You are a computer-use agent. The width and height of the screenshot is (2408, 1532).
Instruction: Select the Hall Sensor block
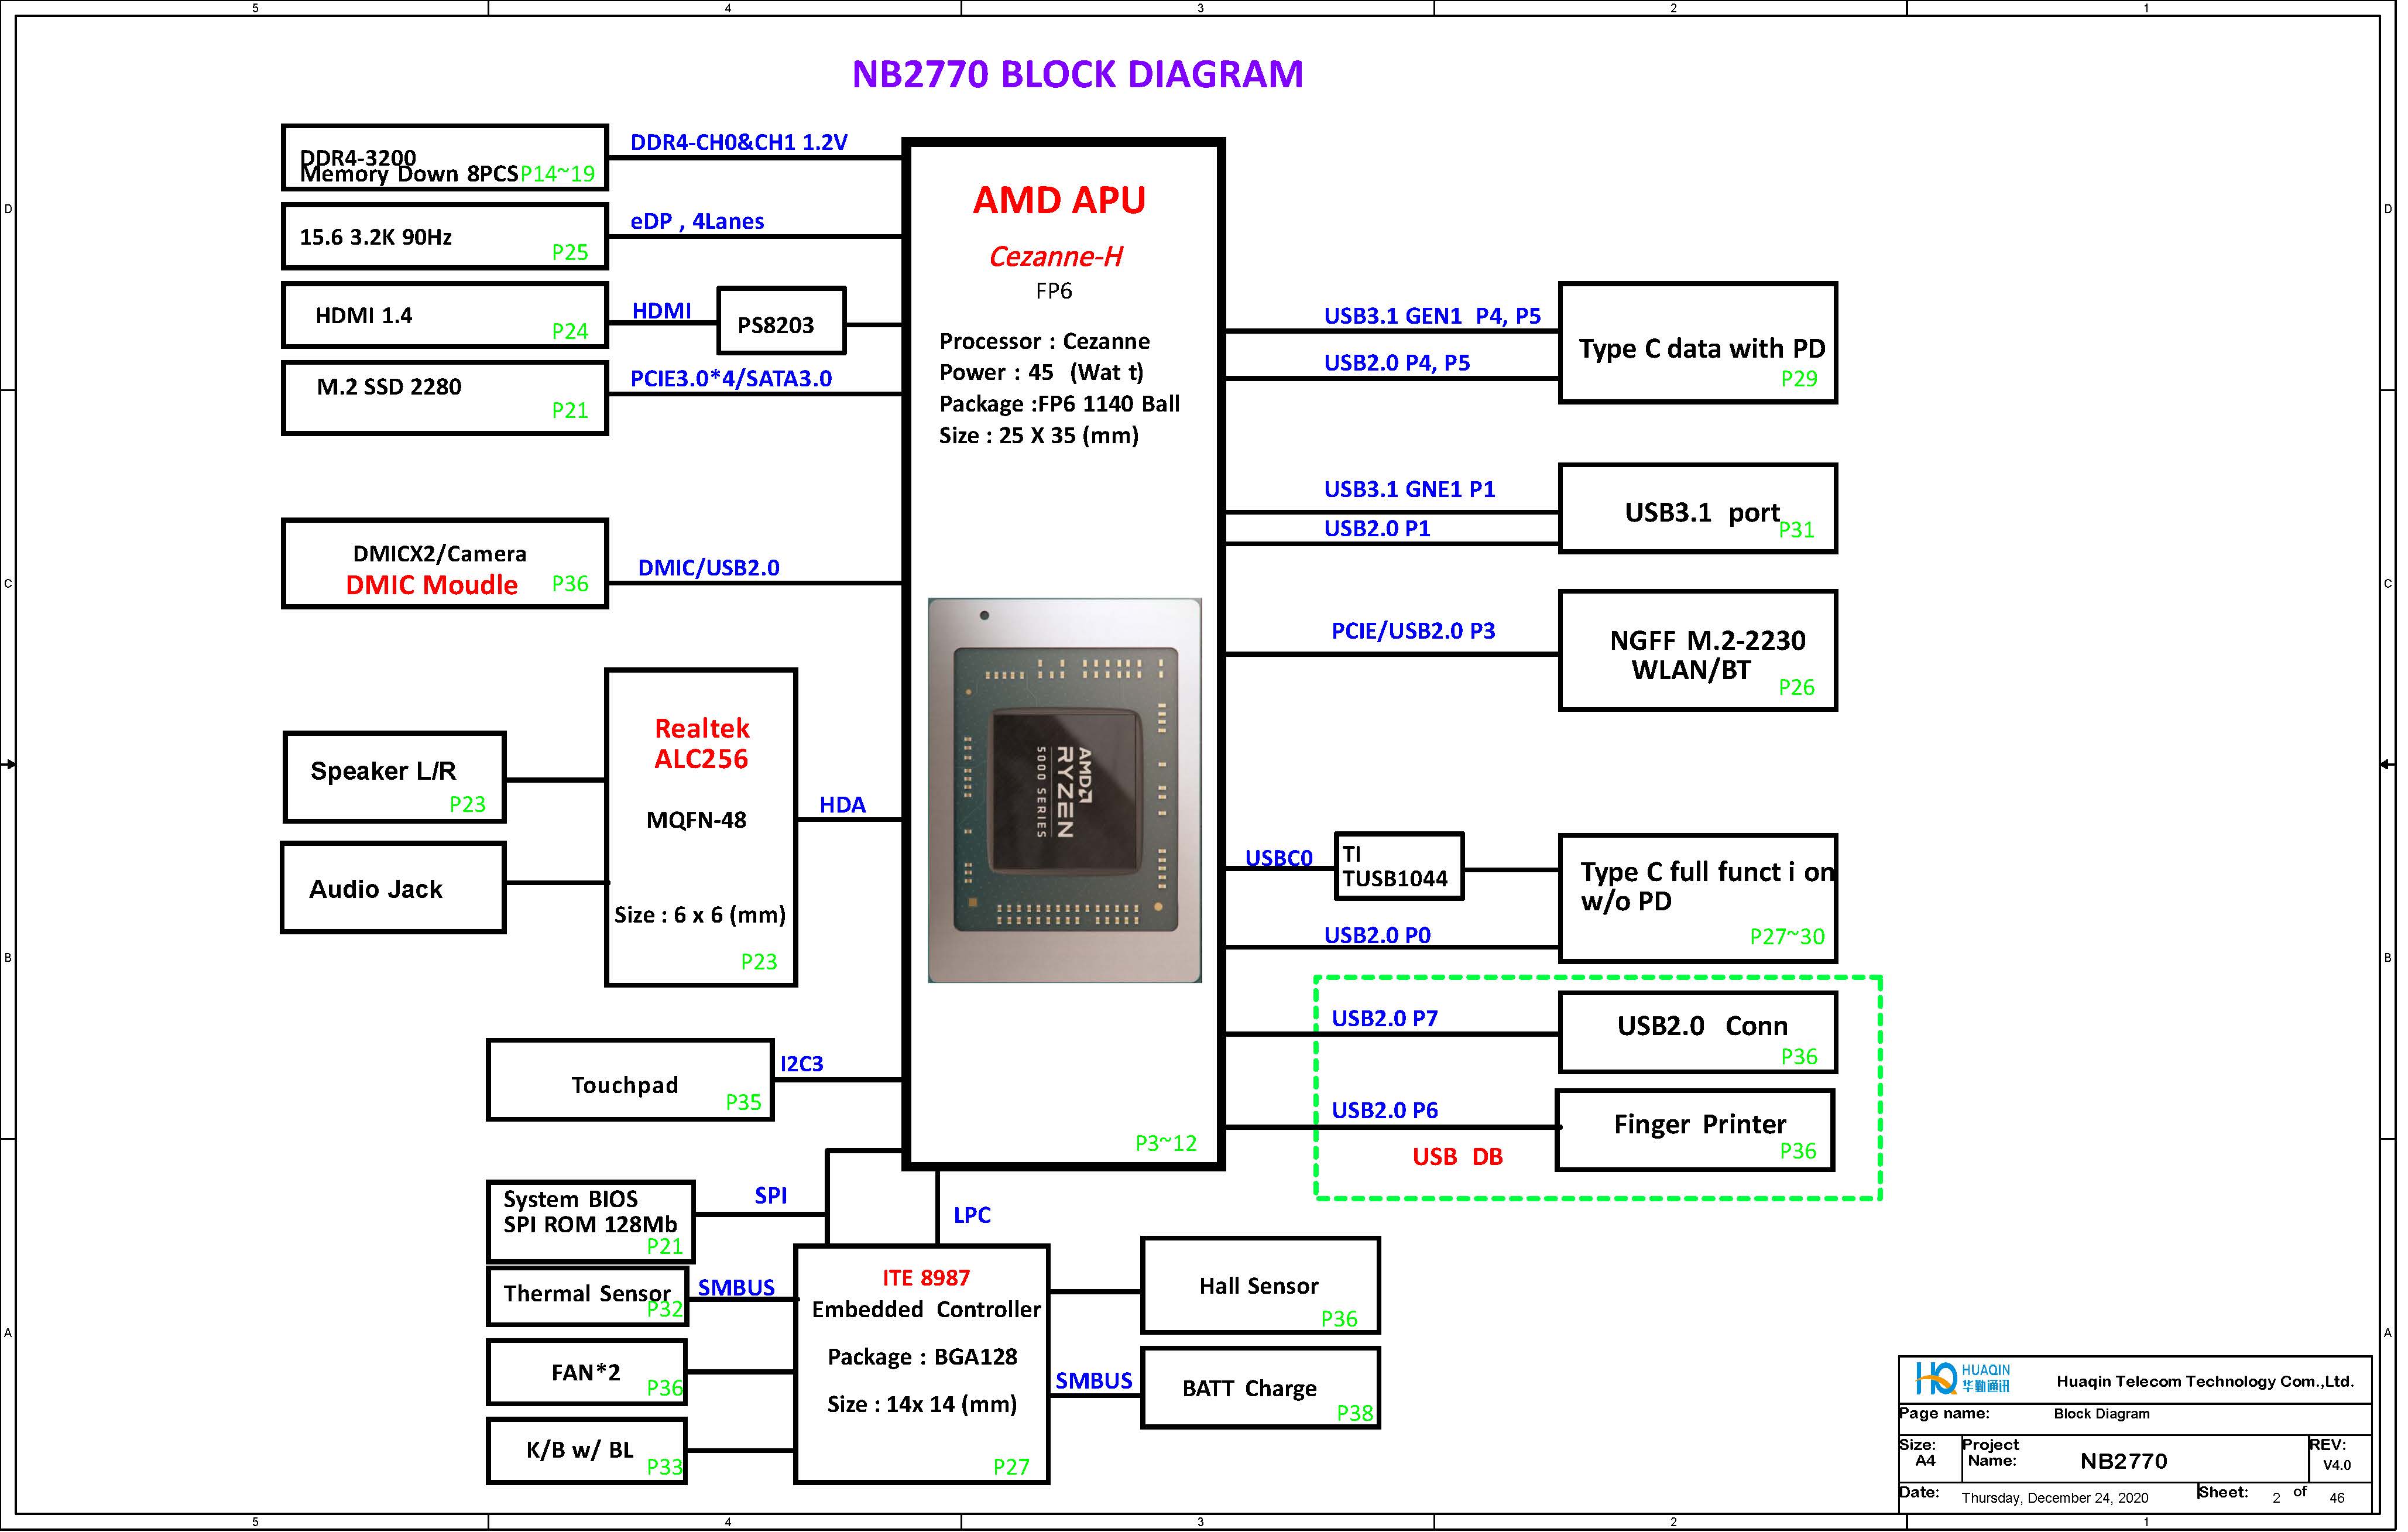1261,1286
